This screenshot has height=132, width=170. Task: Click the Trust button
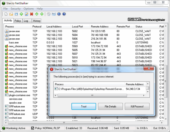[x=84, y=106]
